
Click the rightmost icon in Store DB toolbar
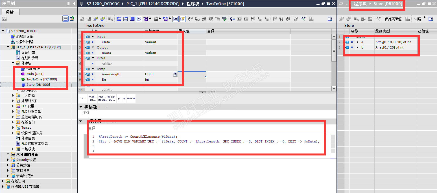tap(431, 19)
